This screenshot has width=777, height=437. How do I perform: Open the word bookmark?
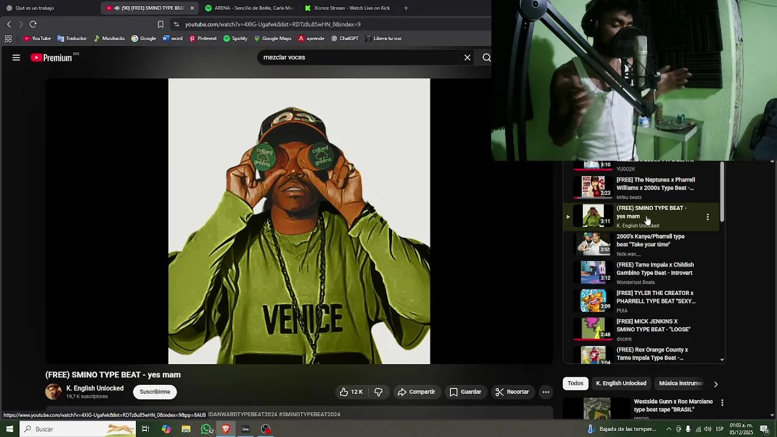tap(172, 38)
